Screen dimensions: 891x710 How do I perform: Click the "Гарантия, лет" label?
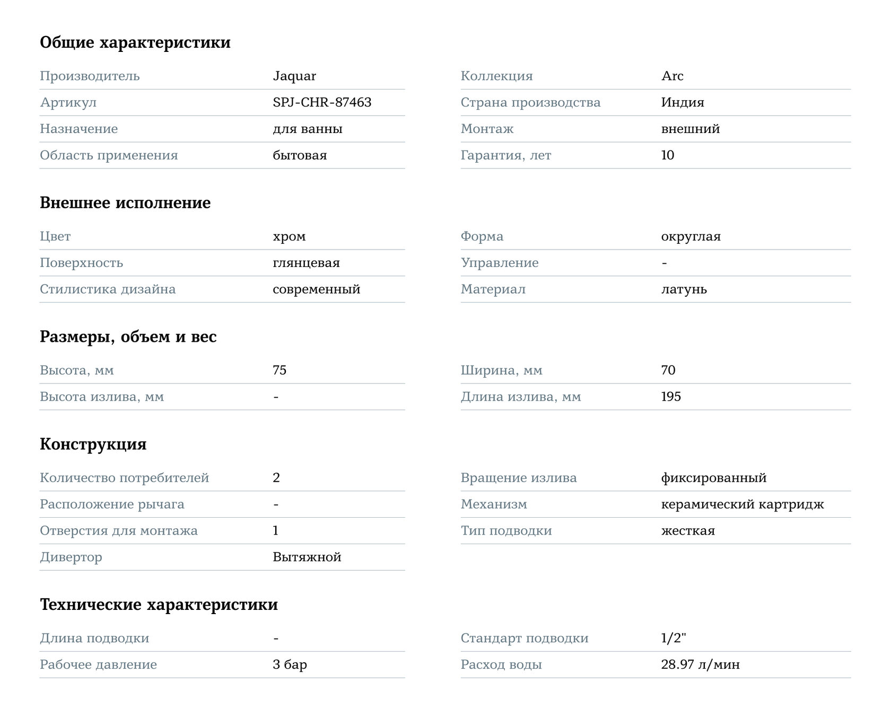(x=505, y=155)
